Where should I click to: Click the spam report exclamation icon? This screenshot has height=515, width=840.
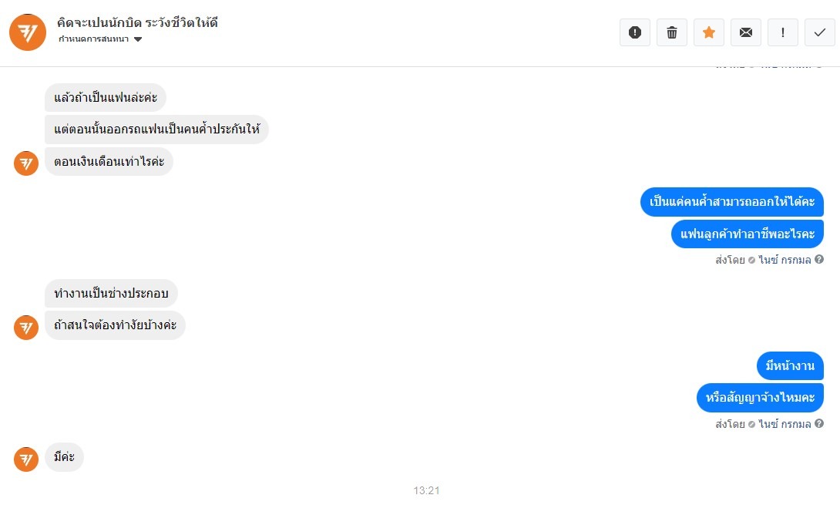[635, 32]
